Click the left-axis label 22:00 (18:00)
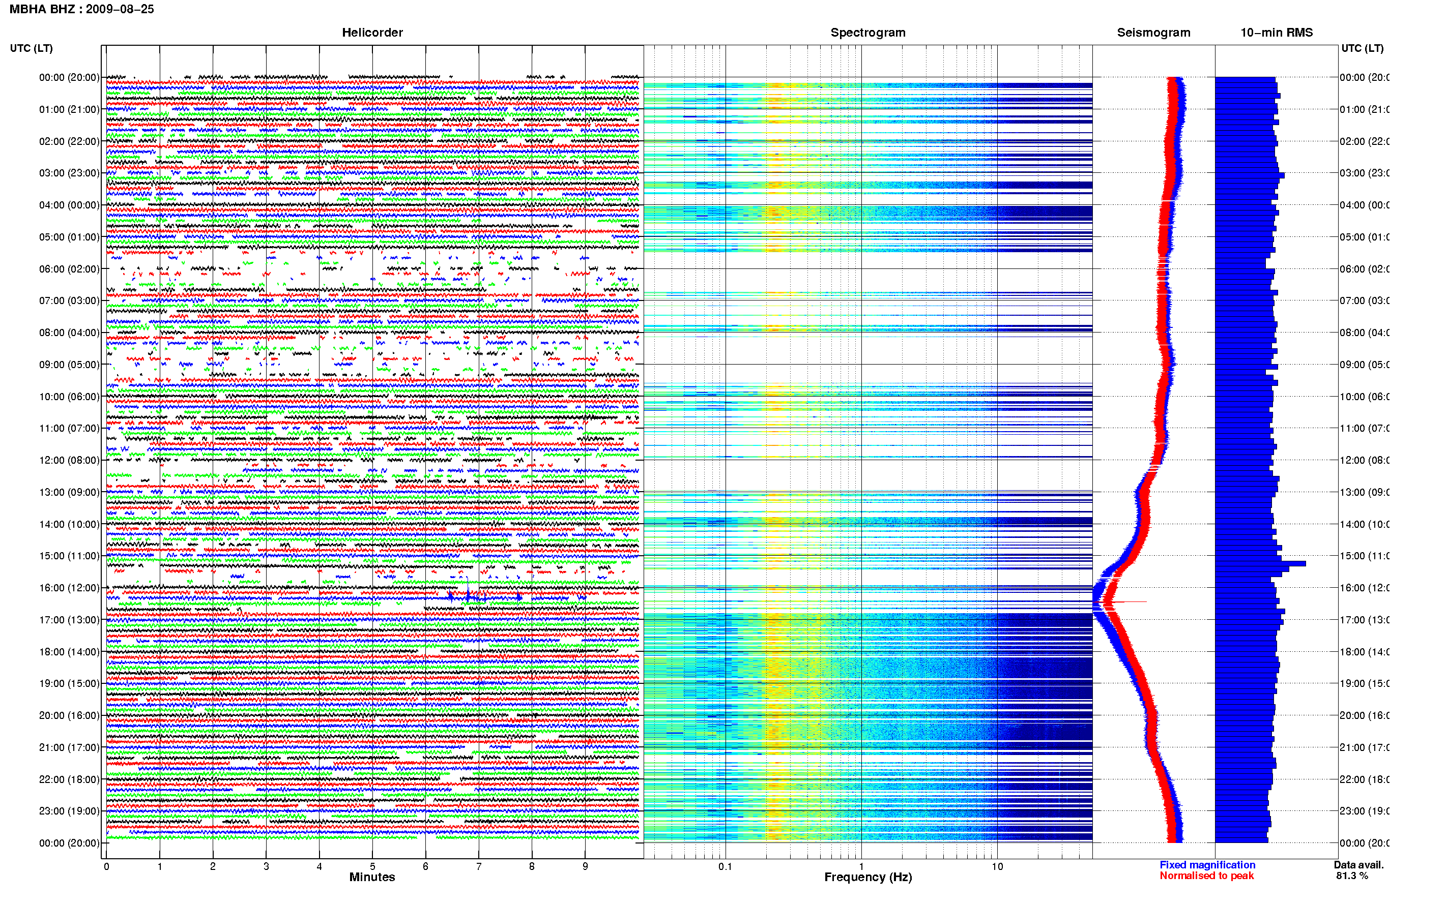1447x904 pixels. coord(69,779)
